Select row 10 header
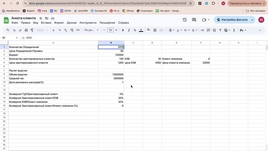The image size is (268, 151). coord(4,82)
